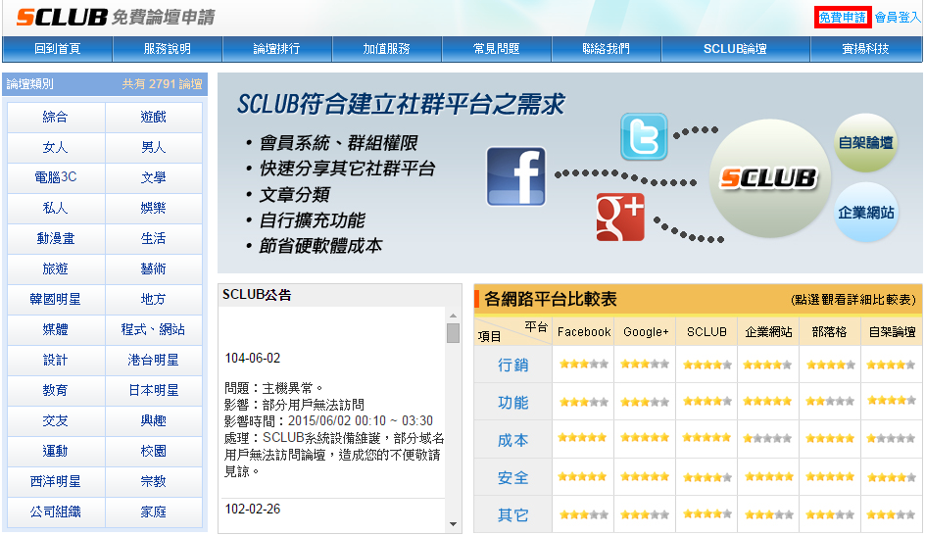Select the 藝術 forum category
Viewport: 925px width, 536px height.
point(154,268)
